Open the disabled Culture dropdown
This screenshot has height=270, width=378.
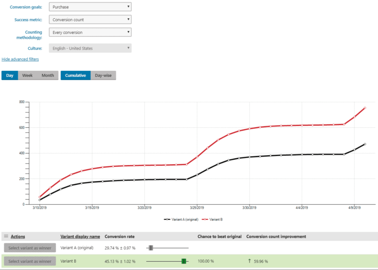[x=91, y=48]
